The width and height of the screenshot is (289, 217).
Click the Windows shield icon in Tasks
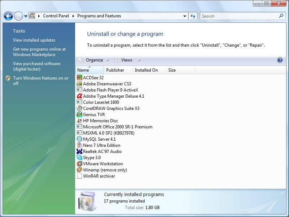coord(8,78)
